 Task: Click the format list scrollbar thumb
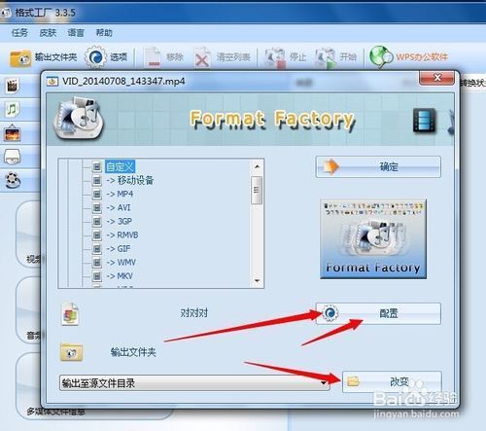click(x=257, y=191)
